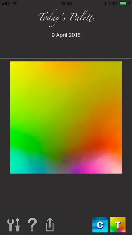132x235 pixels.
Task: Open the settings tools icon
Action: 13,224
